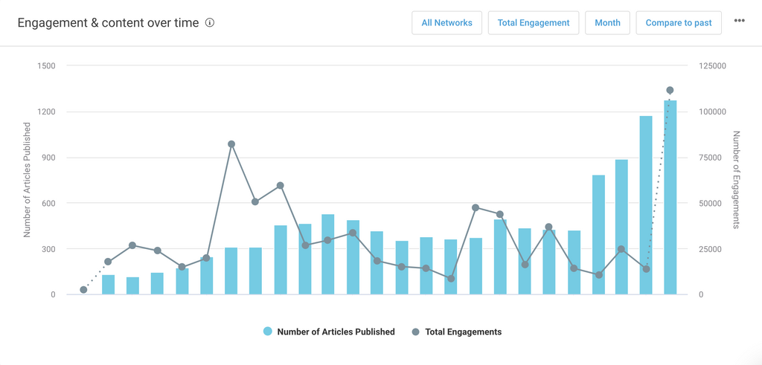Viewport: 762px width, 365px height.
Task: Click the info icon beside the chart title
Action: click(210, 23)
